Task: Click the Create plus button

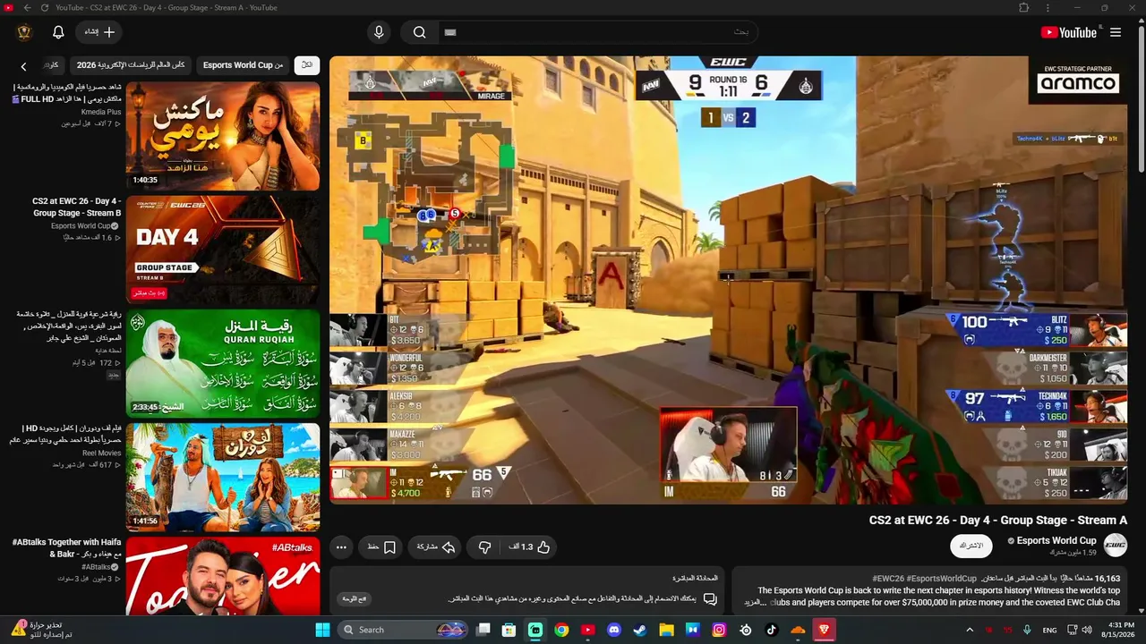Action: click(98, 32)
